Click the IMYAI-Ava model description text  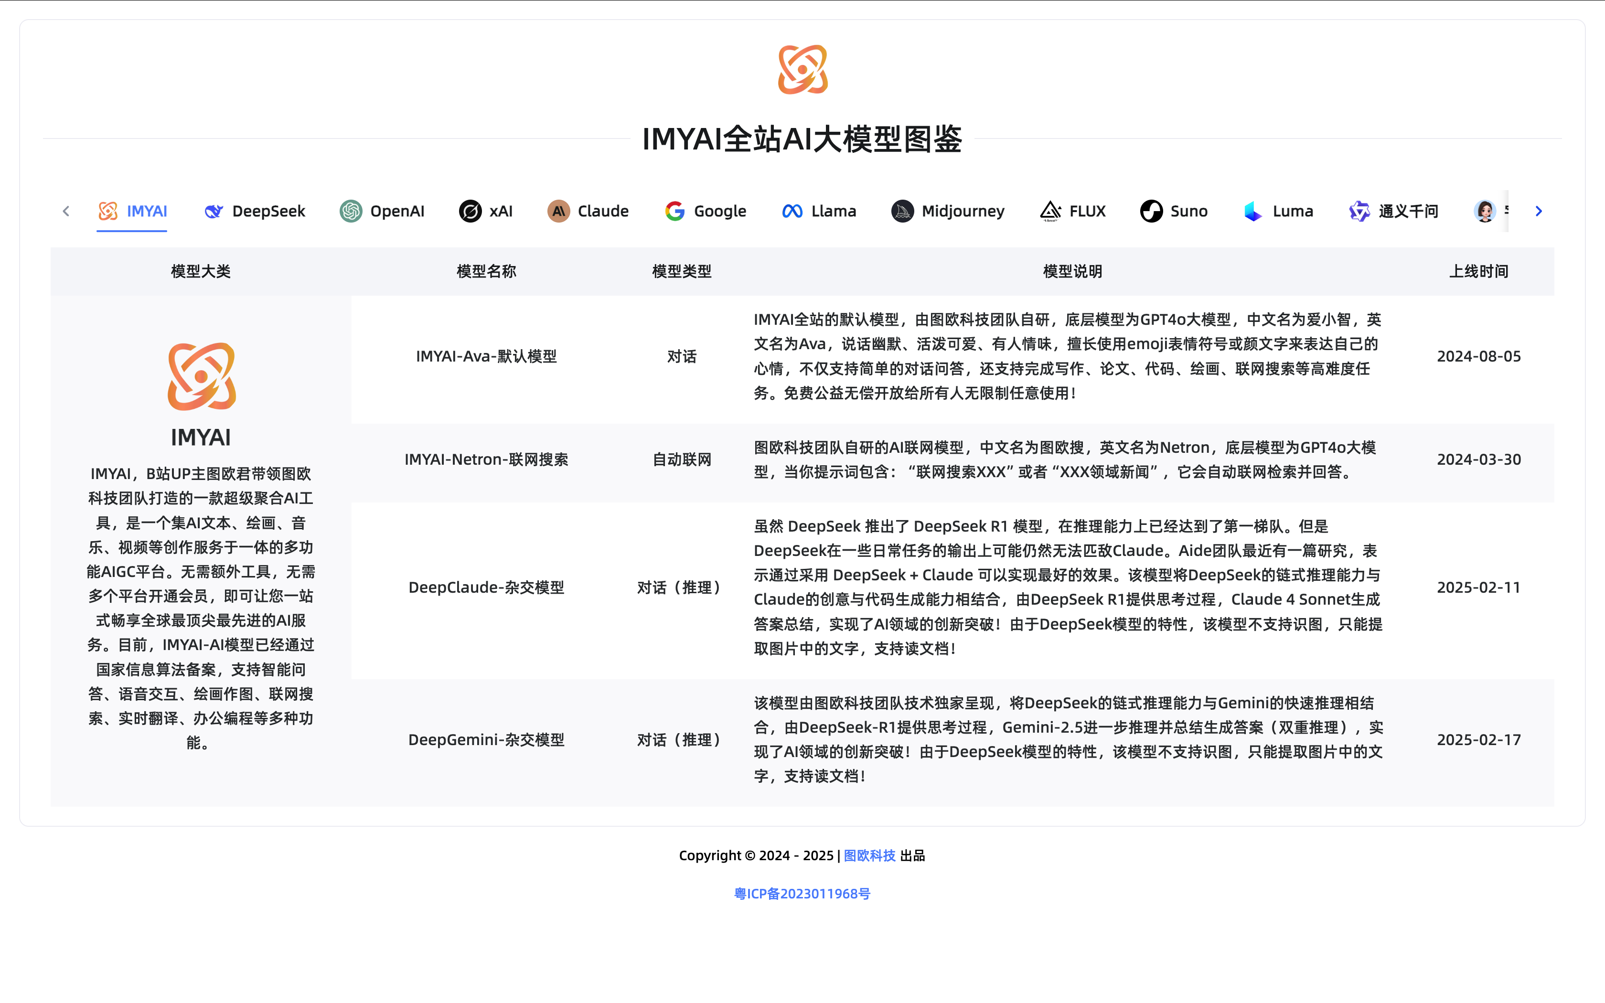(x=1068, y=356)
